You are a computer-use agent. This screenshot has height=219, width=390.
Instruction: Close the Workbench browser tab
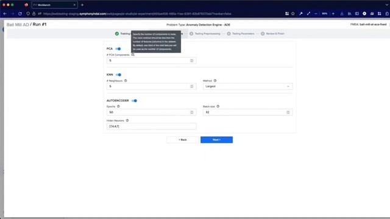(x=74, y=5)
